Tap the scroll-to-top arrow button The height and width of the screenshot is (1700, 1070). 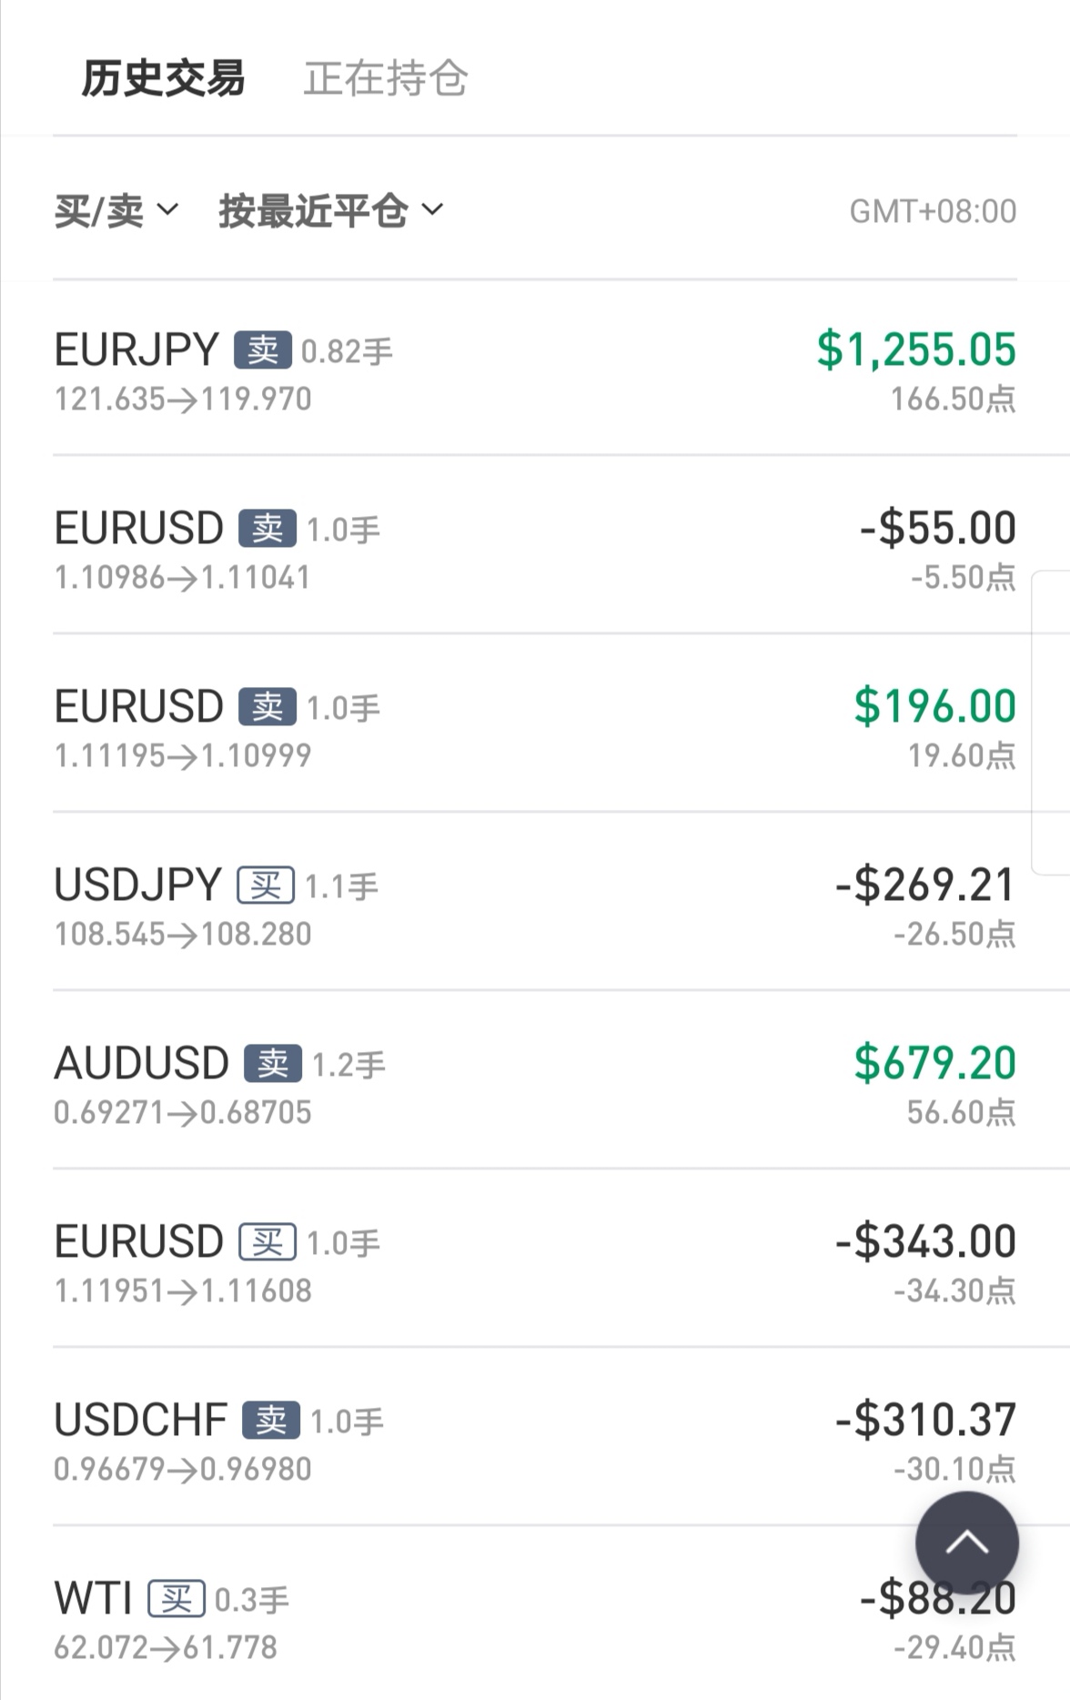(966, 1543)
